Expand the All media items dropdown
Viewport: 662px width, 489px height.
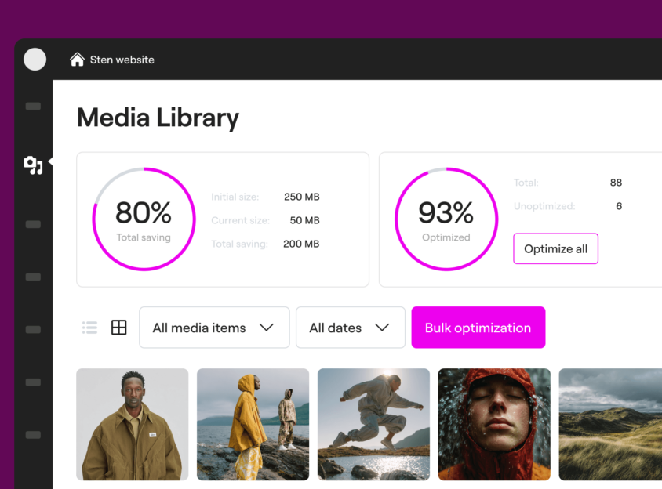pos(214,328)
